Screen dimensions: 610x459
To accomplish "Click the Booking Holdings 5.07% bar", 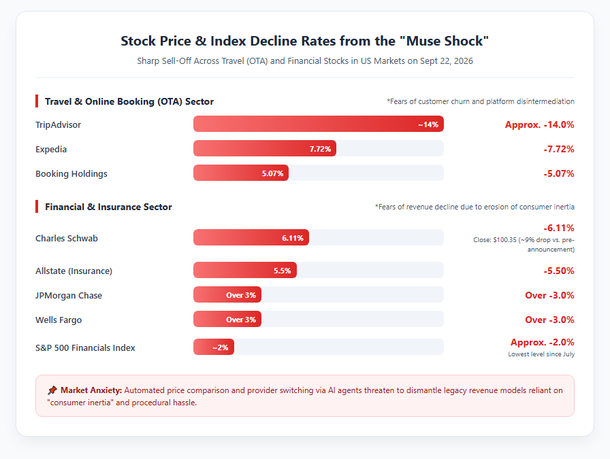I will [241, 173].
